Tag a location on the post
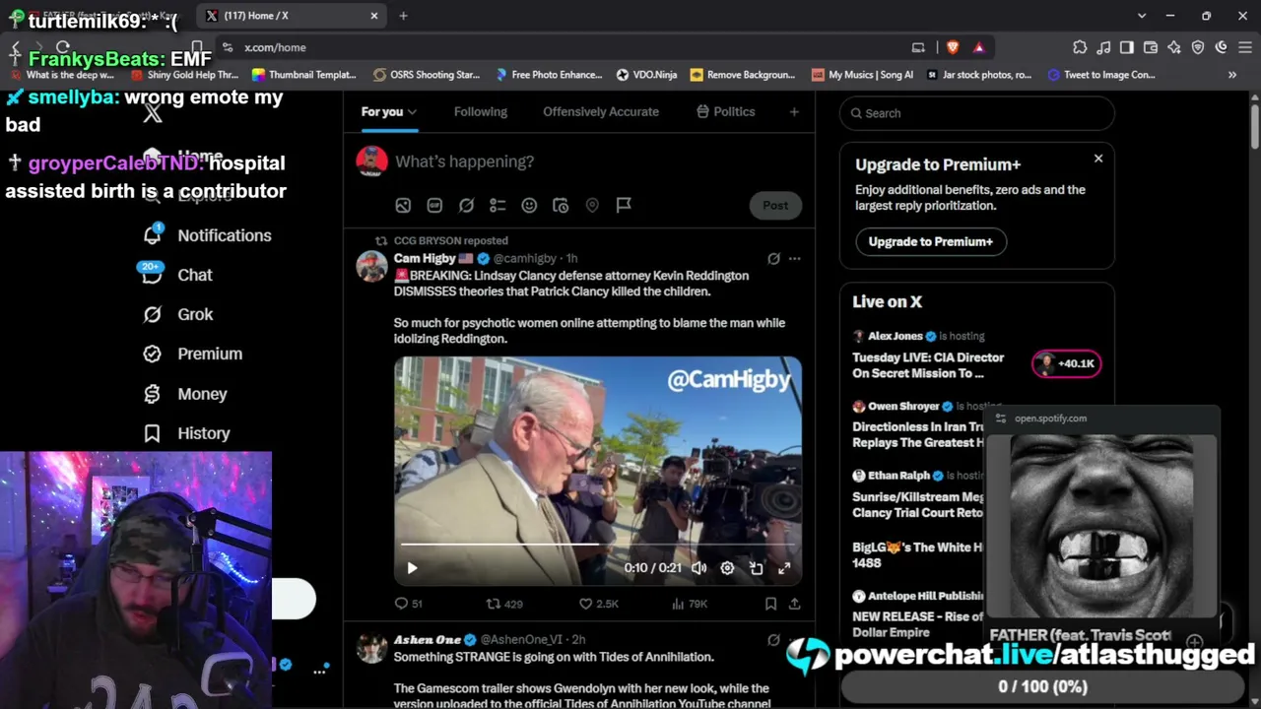Image resolution: width=1261 pixels, height=709 pixels. tap(592, 205)
